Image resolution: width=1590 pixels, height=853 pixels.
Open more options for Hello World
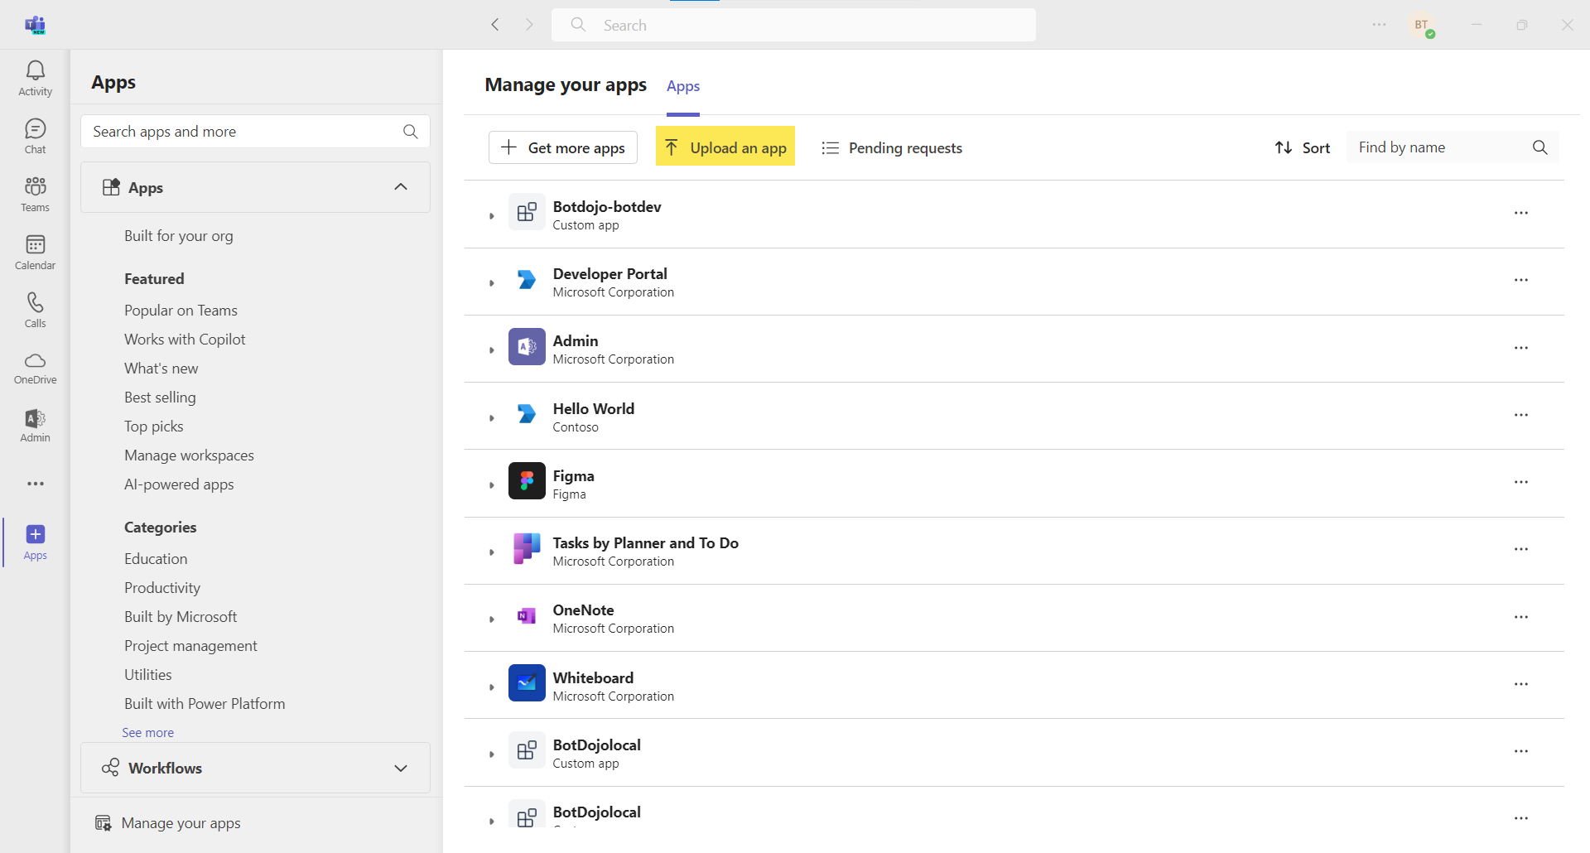pyautogui.click(x=1521, y=415)
